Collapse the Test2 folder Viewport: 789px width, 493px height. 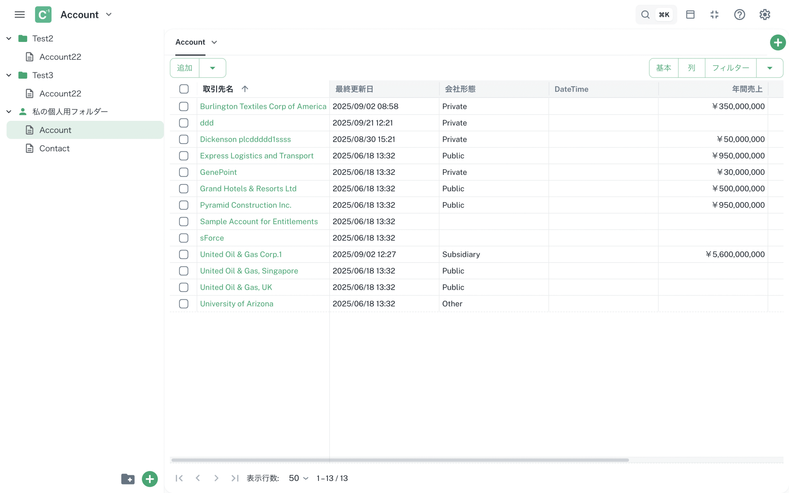[9, 39]
